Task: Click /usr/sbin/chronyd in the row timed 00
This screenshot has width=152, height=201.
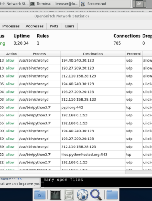Action: tap(34, 131)
